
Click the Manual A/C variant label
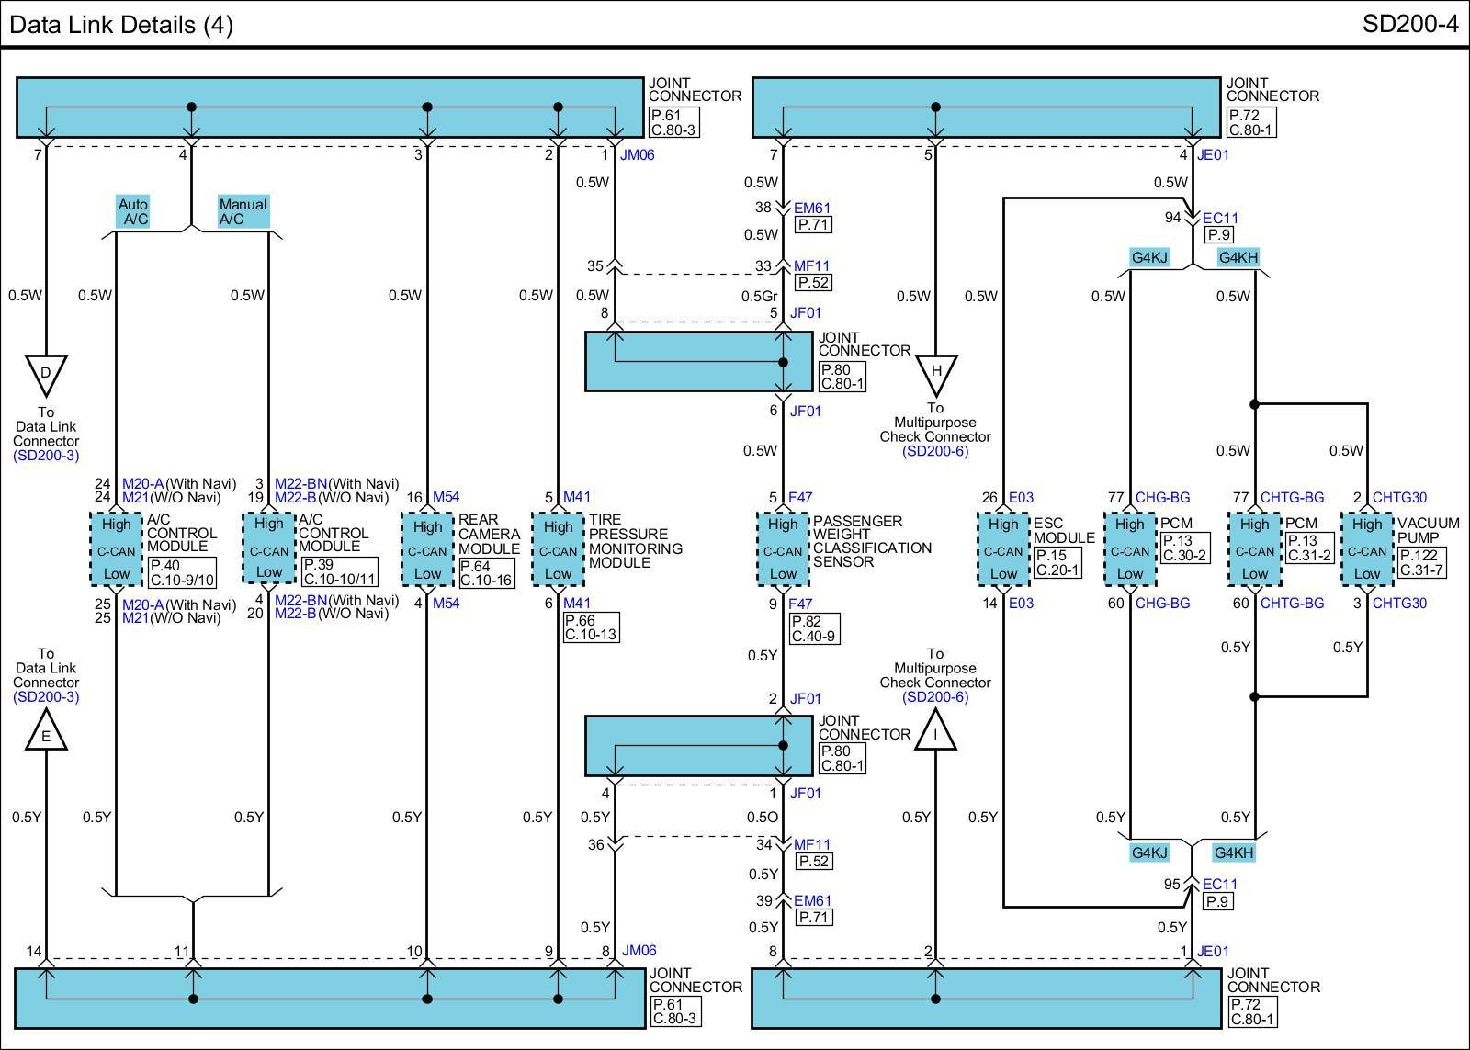pyautogui.click(x=243, y=211)
